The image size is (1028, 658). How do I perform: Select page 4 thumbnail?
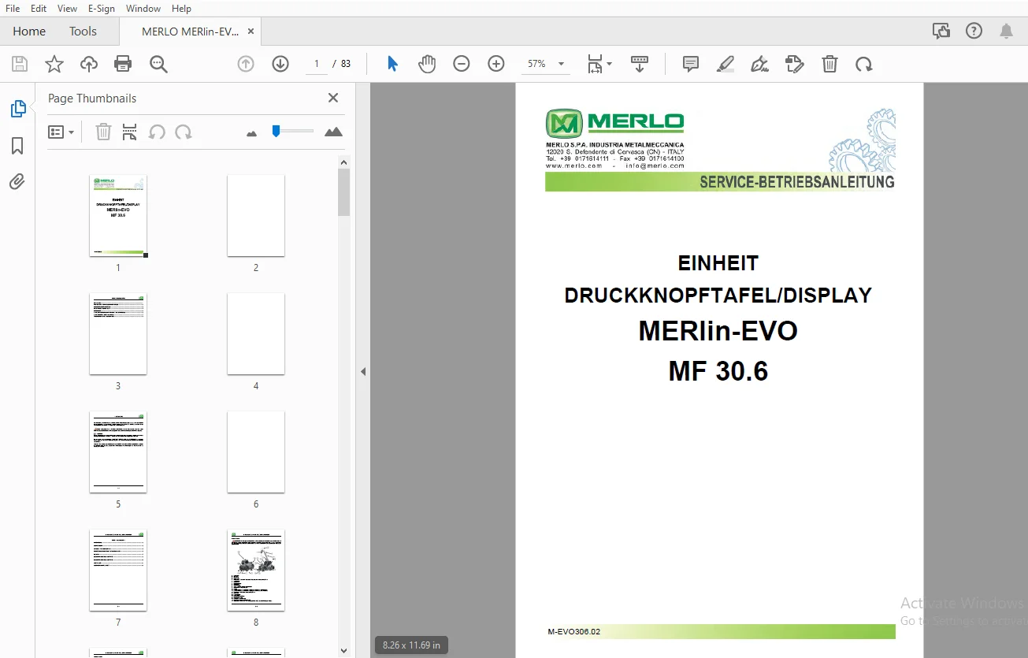(256, 334)
